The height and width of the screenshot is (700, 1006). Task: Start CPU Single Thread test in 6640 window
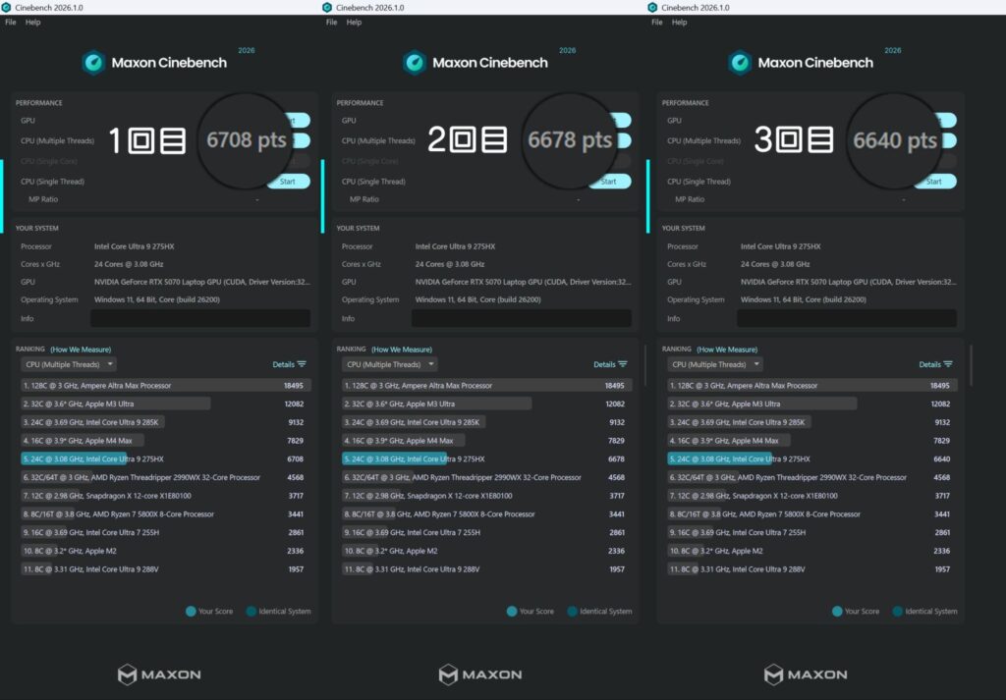(935, 182)
